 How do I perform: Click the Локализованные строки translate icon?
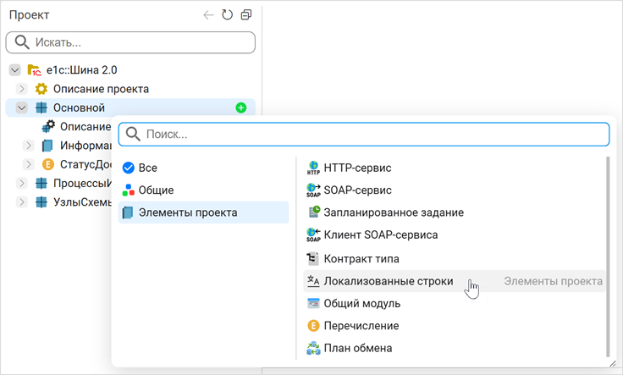coord(313,281)
